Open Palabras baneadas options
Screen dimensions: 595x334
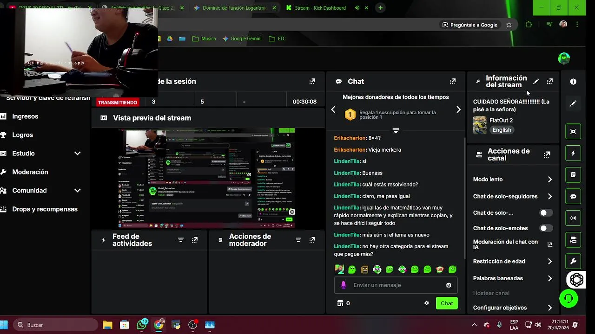pyautogui.click(x=513, y=278)
